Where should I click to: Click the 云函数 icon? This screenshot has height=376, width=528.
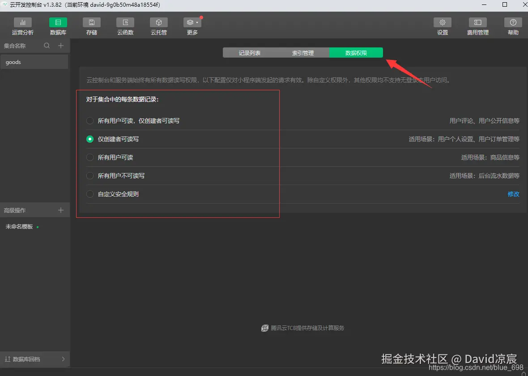click(125, 26)
